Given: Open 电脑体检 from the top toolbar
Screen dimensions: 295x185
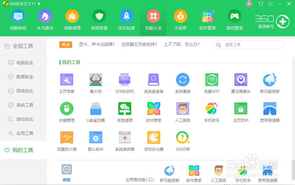Looking at the screenshot, I should pyautogui.click(x=18, y=20).
